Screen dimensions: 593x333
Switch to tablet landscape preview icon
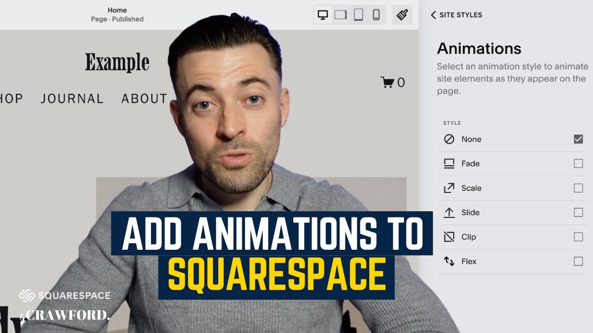(x=341, y=15)
